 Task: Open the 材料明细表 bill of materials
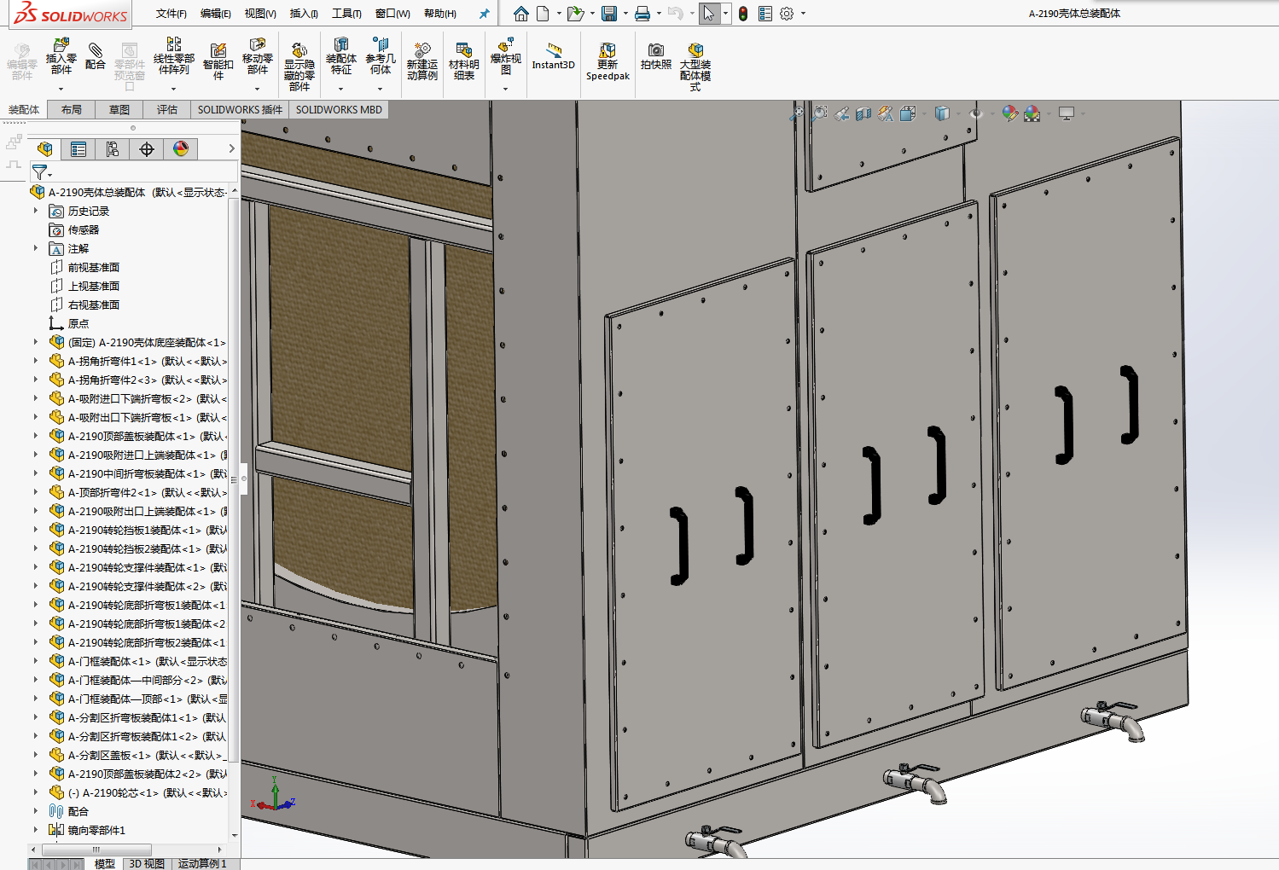coord(463,61)
